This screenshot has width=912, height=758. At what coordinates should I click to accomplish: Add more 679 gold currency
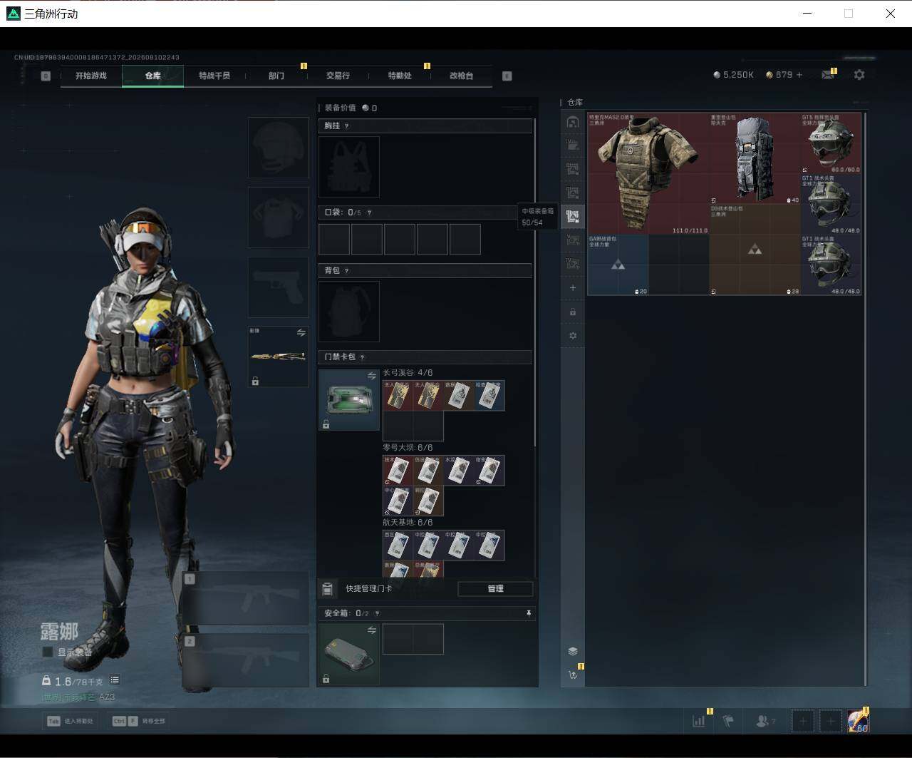pos(799,75)
